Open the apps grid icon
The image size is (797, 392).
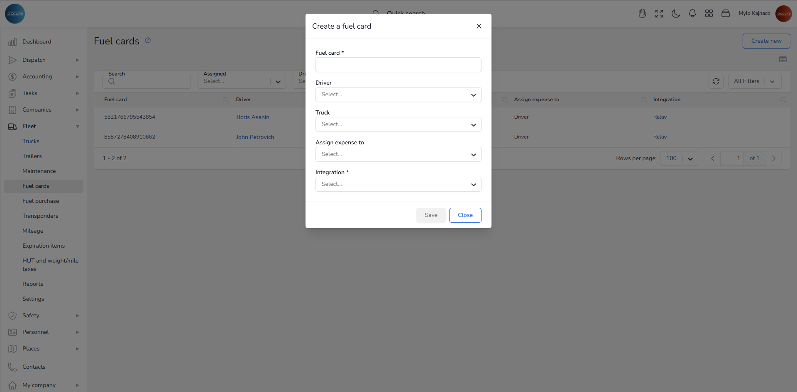(x=709, y=14)
